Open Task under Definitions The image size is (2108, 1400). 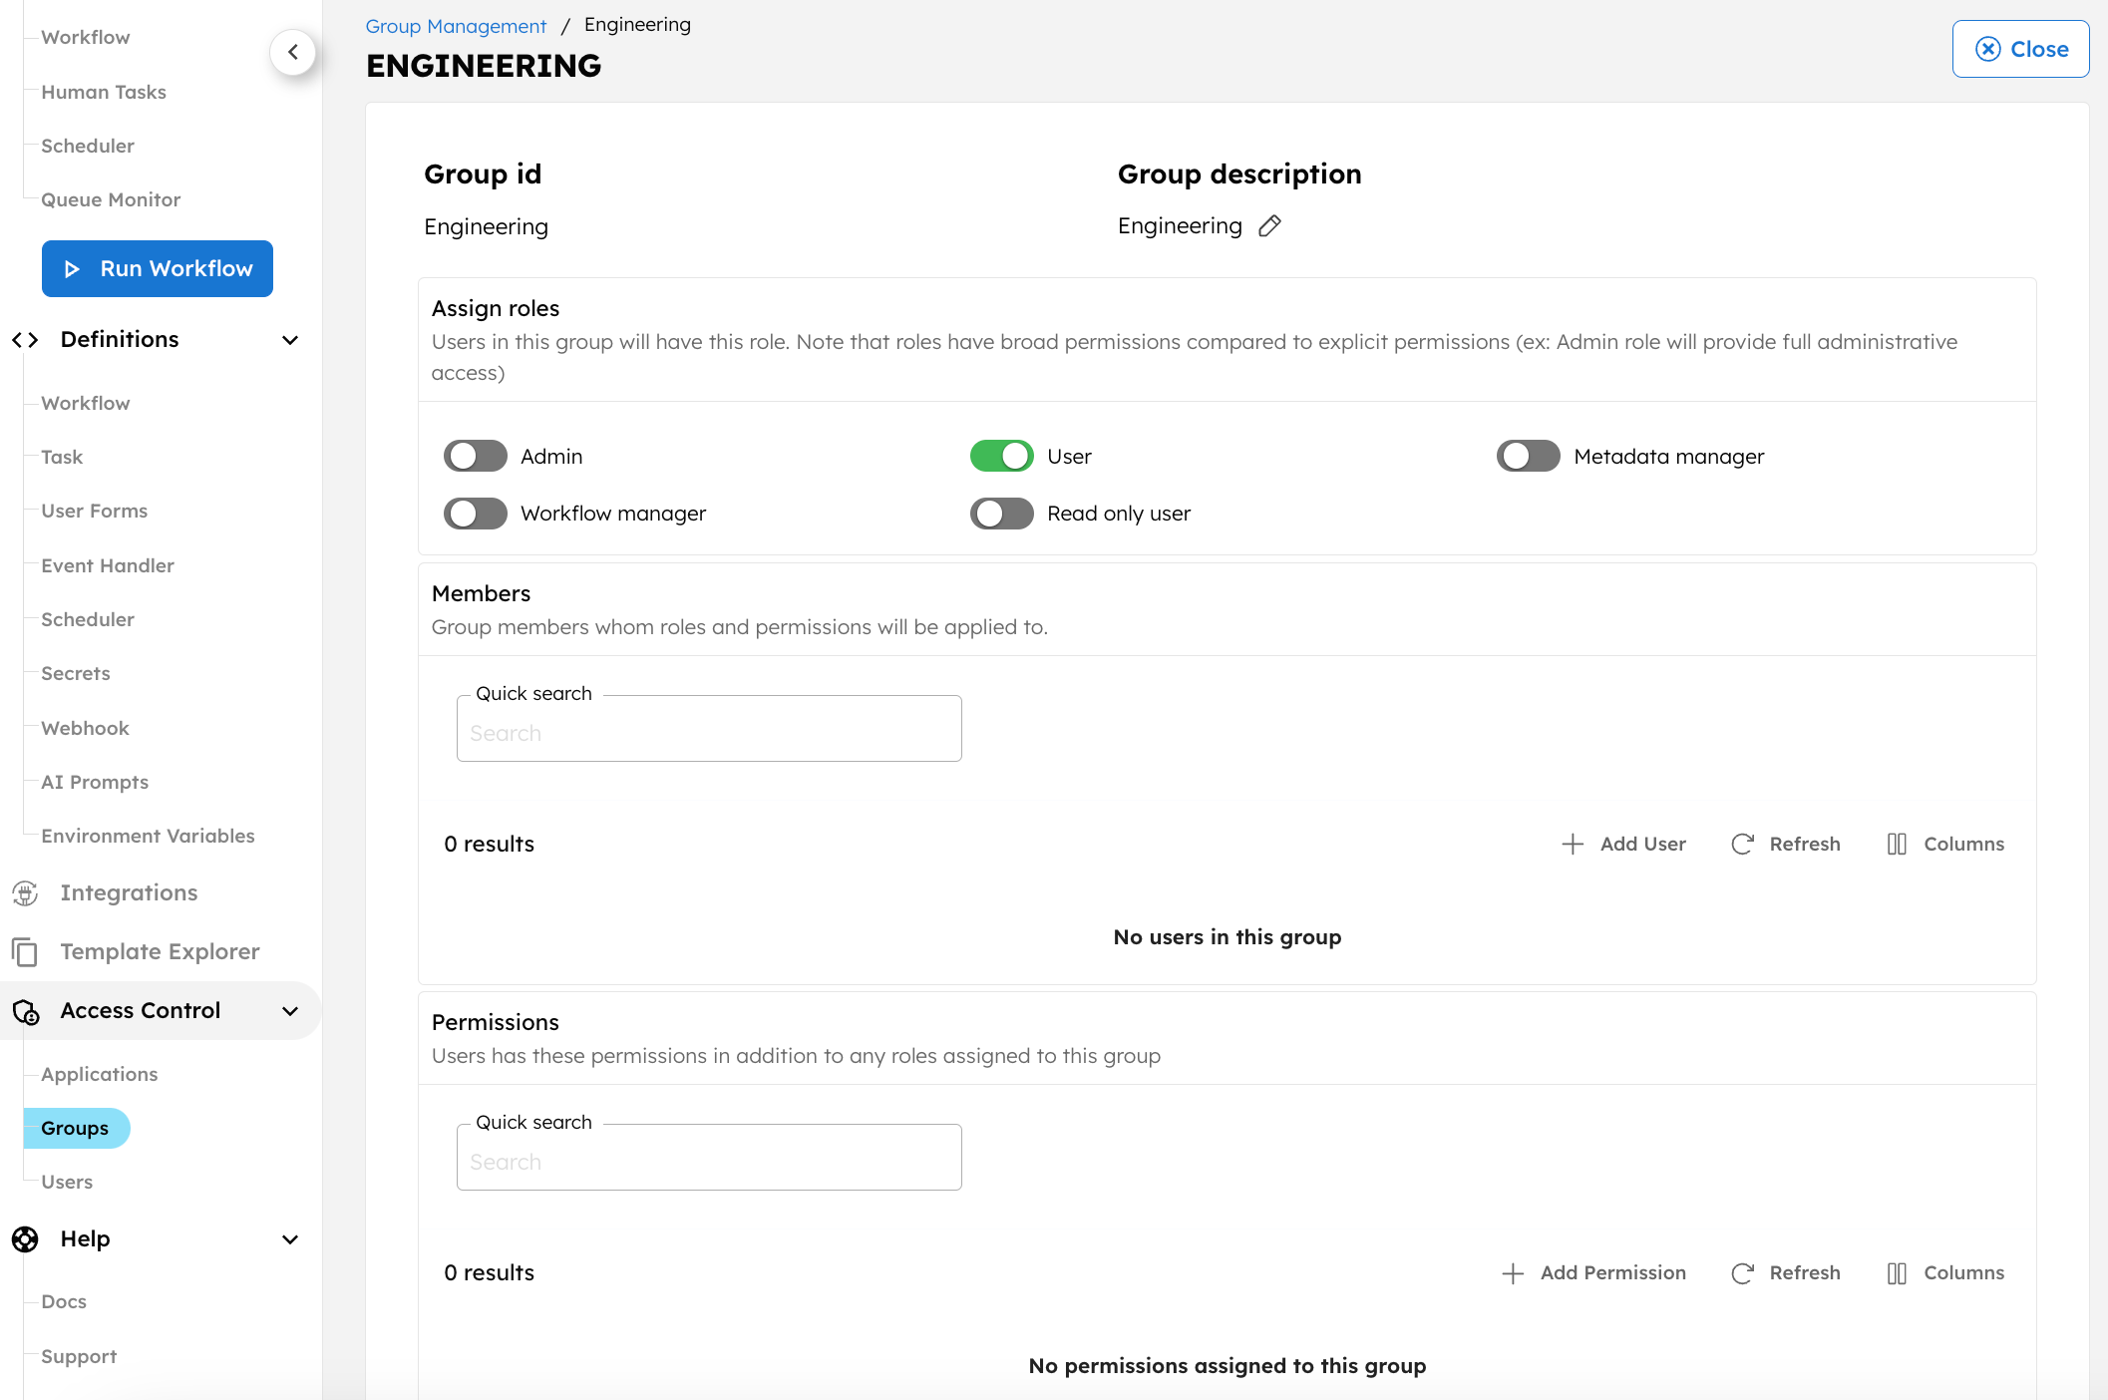(x=62, y=457)
